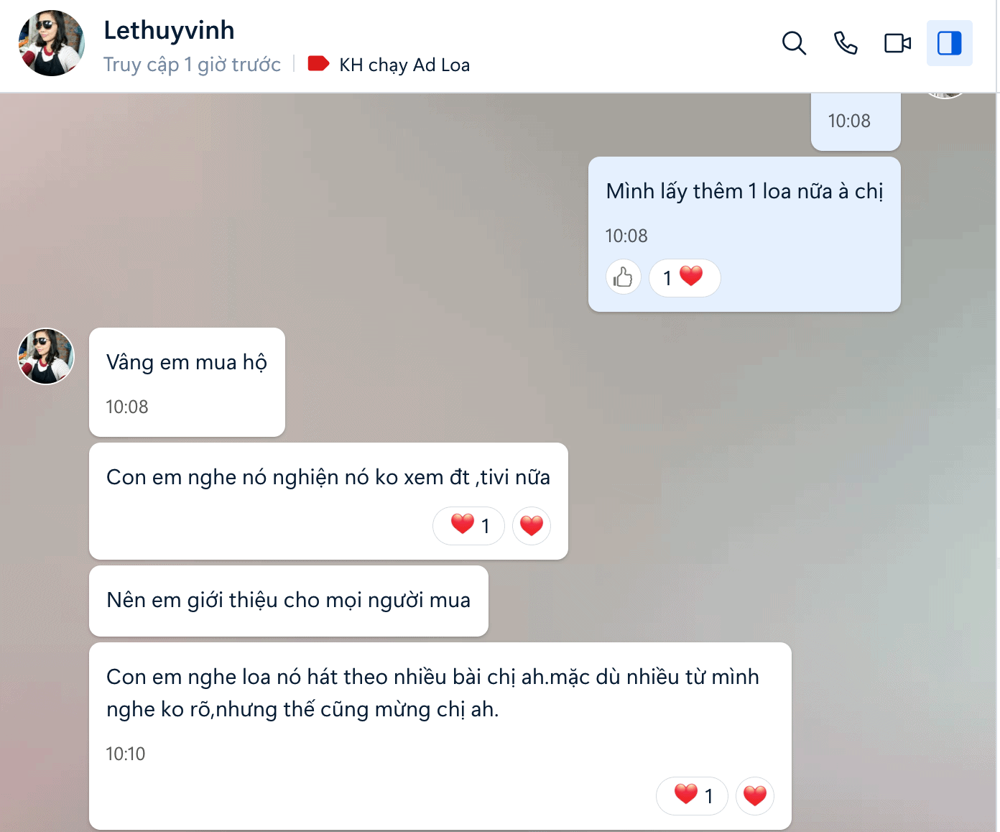Toggle conversation info side panel
The width and height of the screenshot is (1000, 832).
[x=949, y=43]
